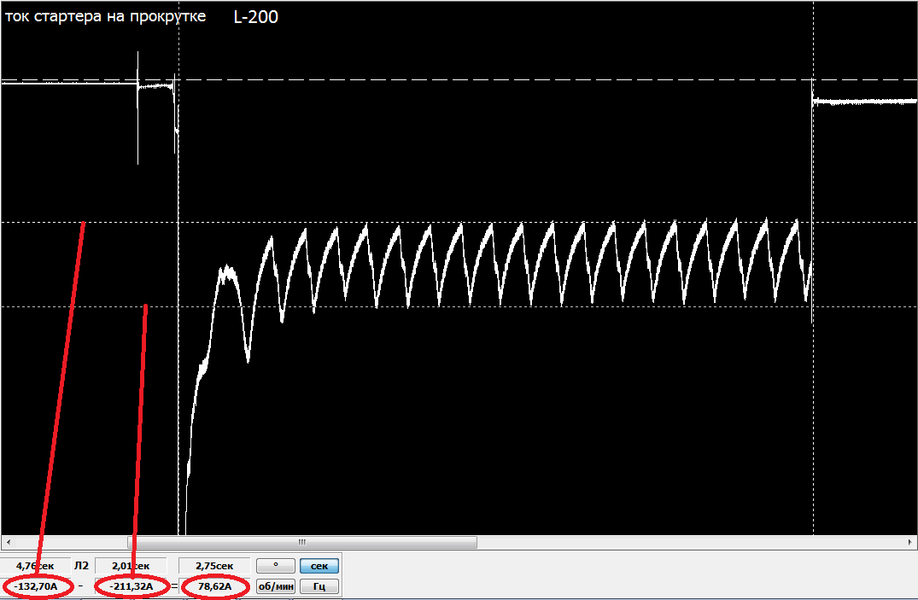Click the Л2 cursor label

[x=81, y=566]
